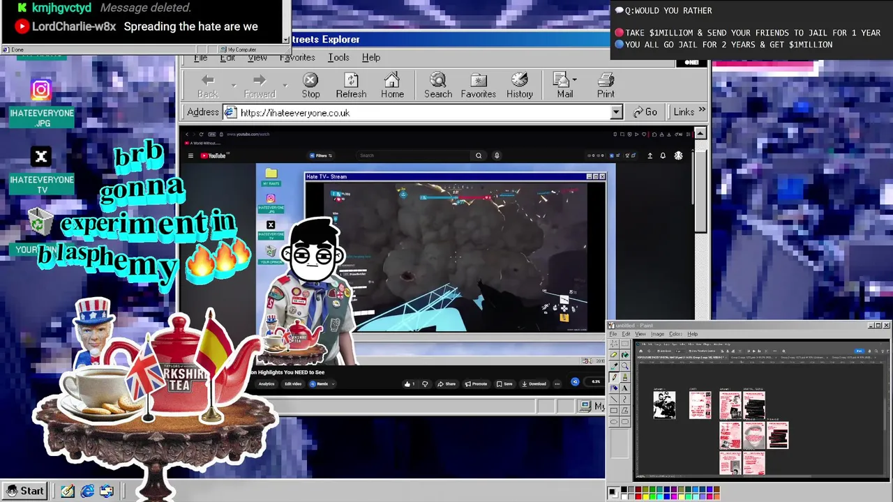Screen dimensions: 893x502
Task: Select the Line tool in Paint
Action: [x=614, y=400]
